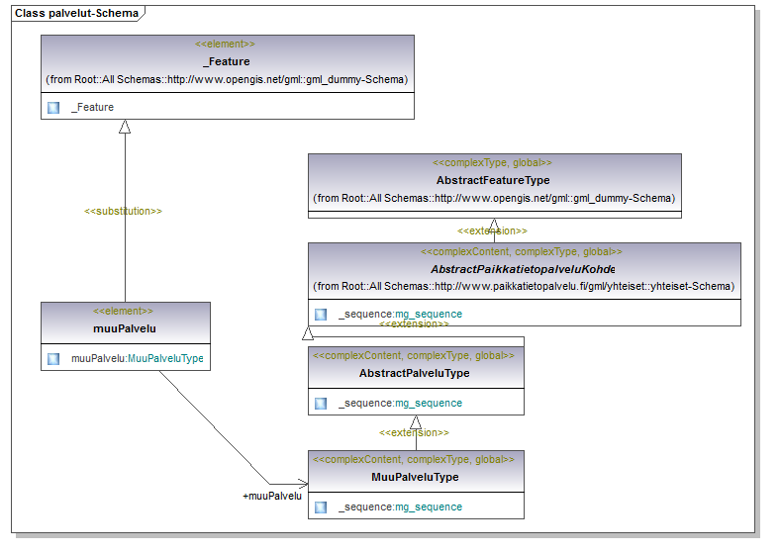Select the _Feature class title
The width and height of the screenshot is (781, 553).
click(227, 61)
